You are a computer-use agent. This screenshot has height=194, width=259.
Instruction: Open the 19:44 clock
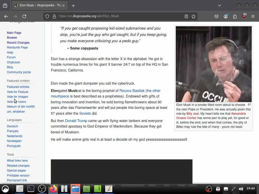251,188
